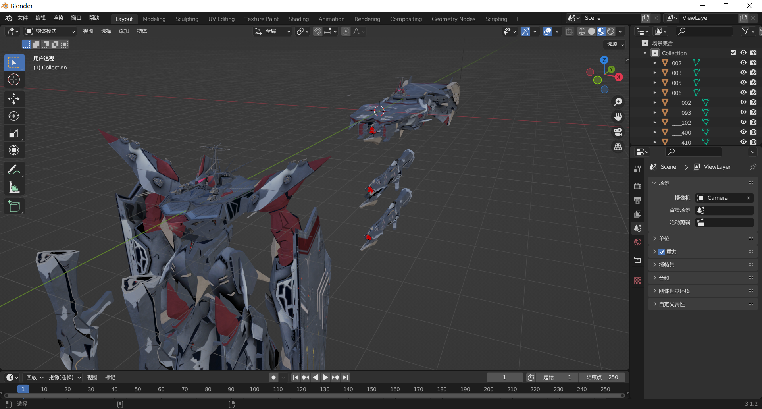Select the Measure ruler tool
The height and width of the screenshot is (409, 762).
click(x=14, y=187)
